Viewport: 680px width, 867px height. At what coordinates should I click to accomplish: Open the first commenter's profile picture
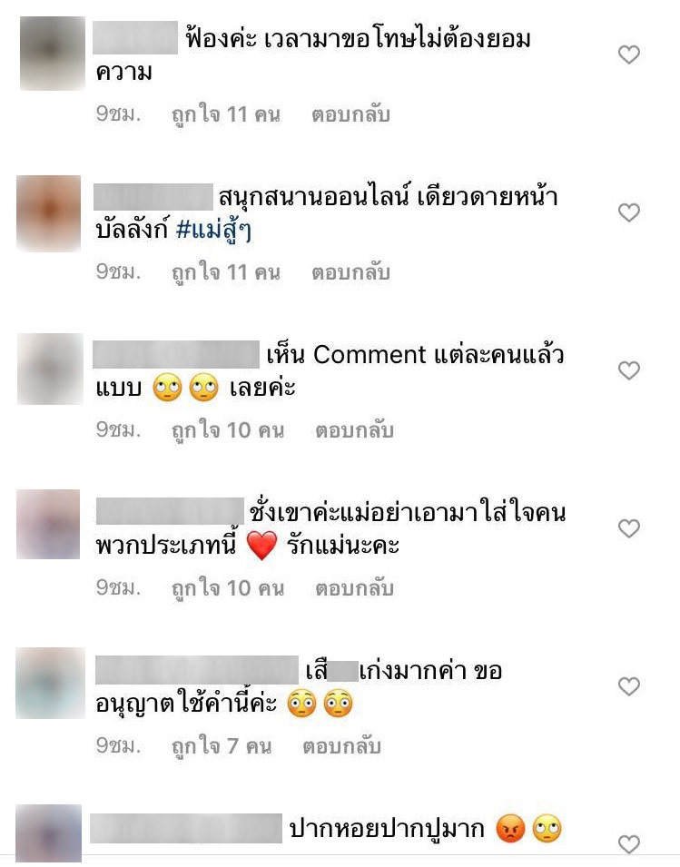53,53
